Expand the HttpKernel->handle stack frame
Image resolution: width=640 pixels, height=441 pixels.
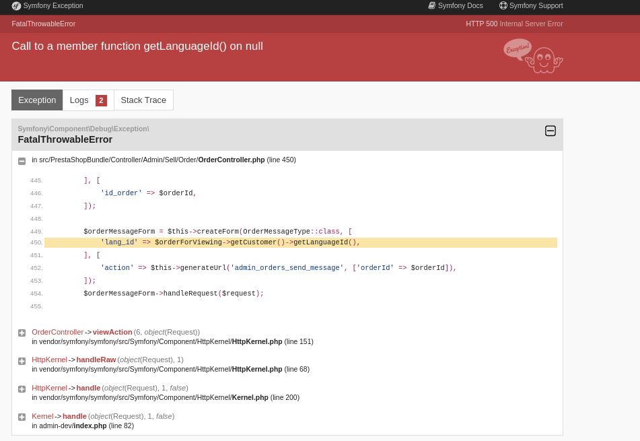(22, 389)
